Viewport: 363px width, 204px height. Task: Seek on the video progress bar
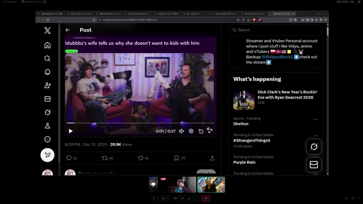click(x=140, y=123)
